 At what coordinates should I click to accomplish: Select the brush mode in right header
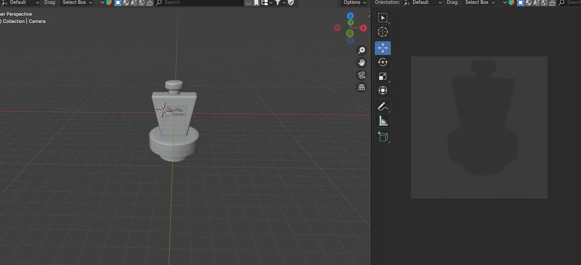coord(552,2)
